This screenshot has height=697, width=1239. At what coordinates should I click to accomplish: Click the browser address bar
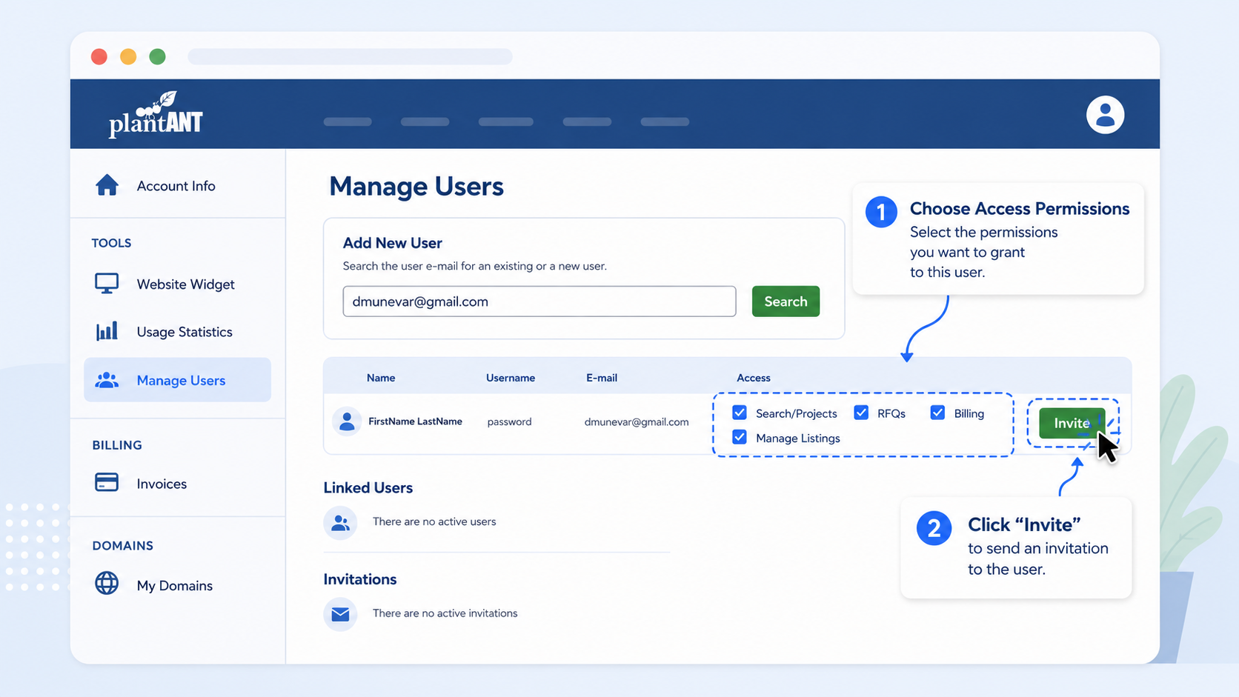pos(351,57)
